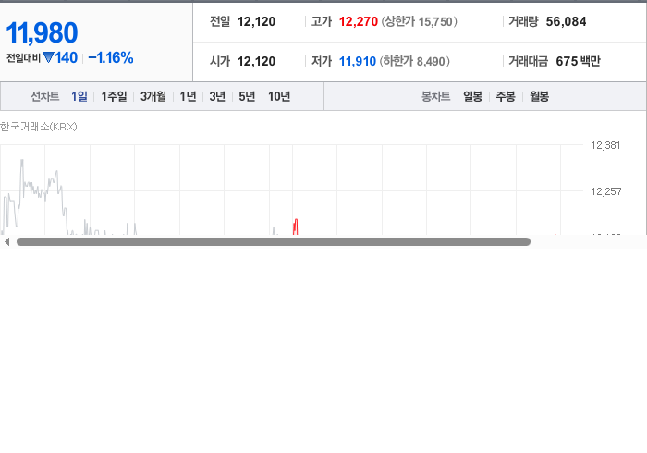647x453 pixels.
Task: Click the 시가 value 12,120
Action: point(256,61)
